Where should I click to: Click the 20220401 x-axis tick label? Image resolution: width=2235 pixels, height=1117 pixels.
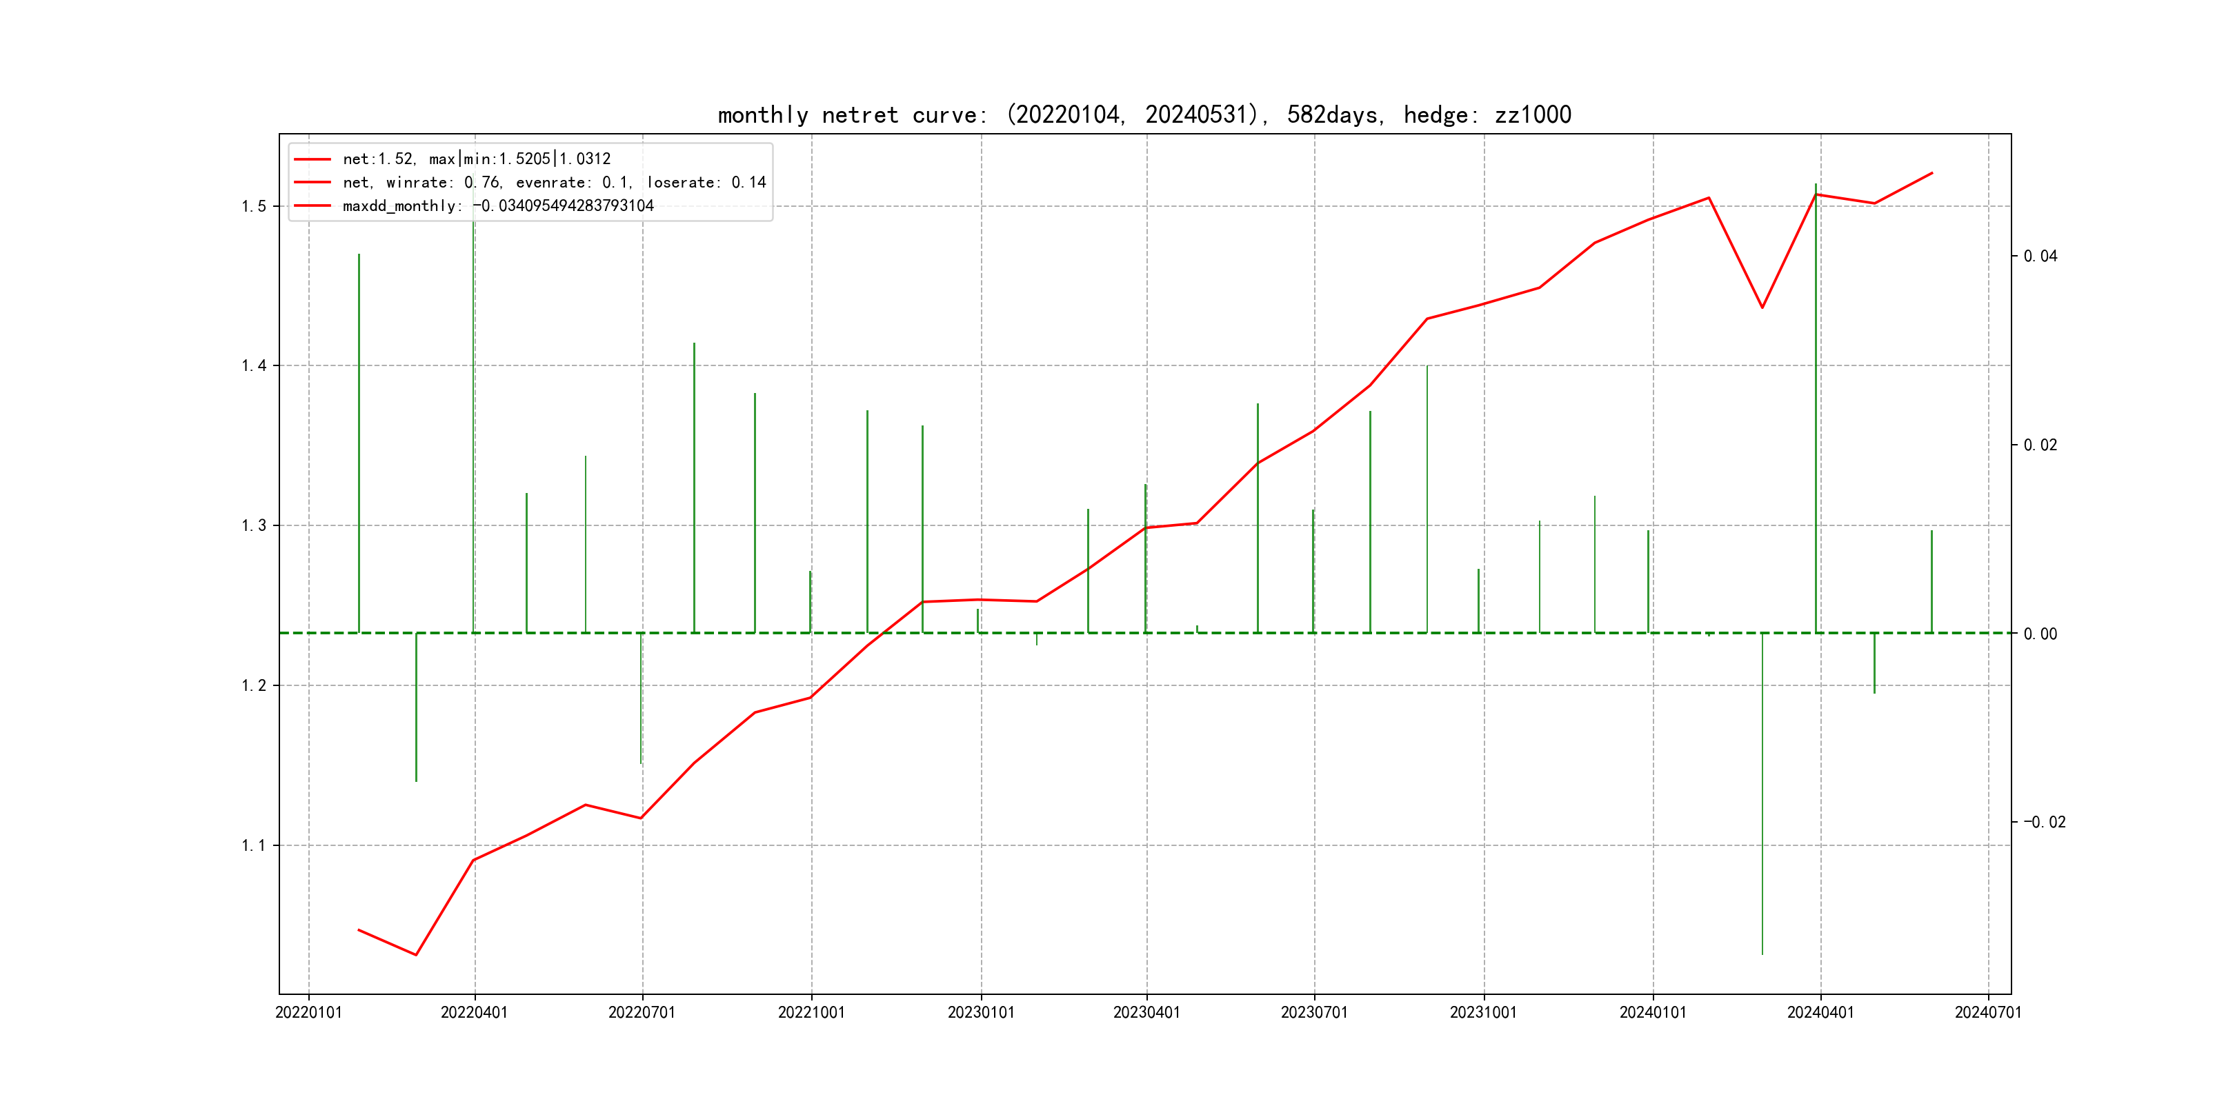474,1012
